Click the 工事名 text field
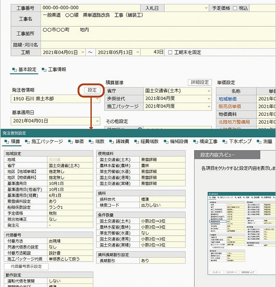 click(158, 19)
